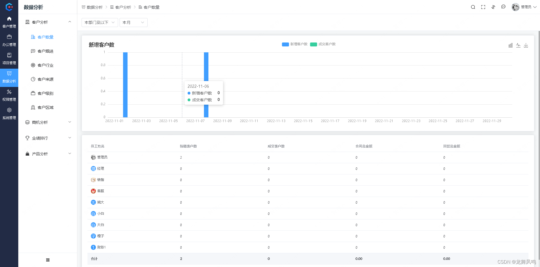The height and width of the screenshot is (267, 540).
Task: Click the sort arrows icon in header
Action: pos(493,7)
